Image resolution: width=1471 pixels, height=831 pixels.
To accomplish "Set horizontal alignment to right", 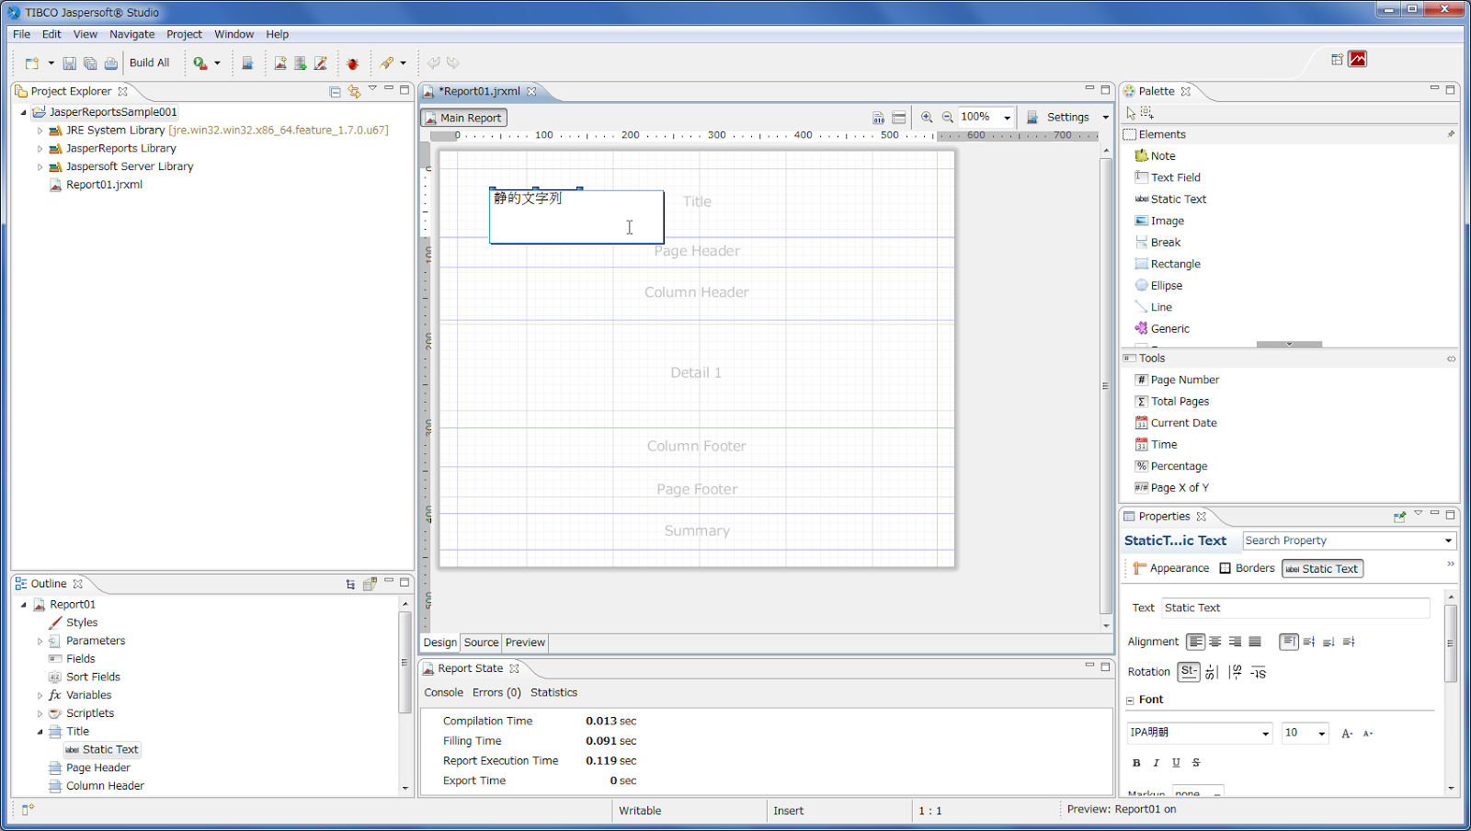I will tap(1235, 642).
